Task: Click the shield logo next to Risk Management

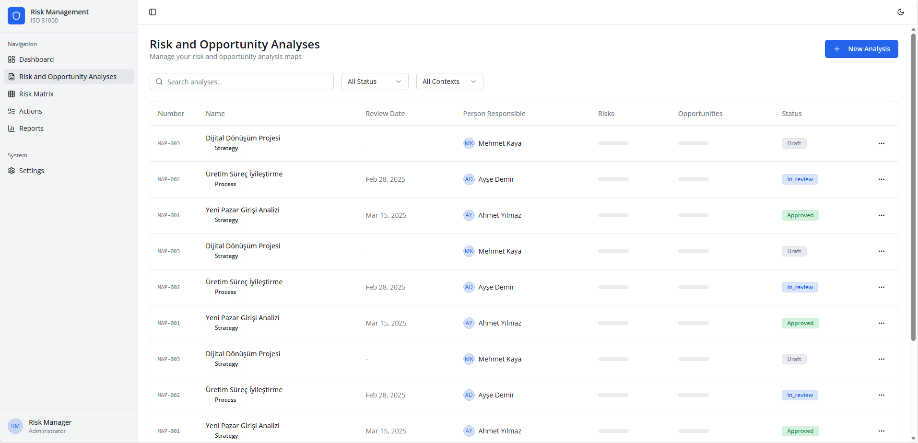Action: pyautogui.click(x=16, y=16)
